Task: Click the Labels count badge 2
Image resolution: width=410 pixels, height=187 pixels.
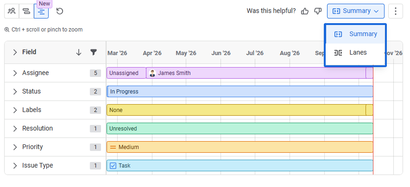Action: [x=95, y=110]
